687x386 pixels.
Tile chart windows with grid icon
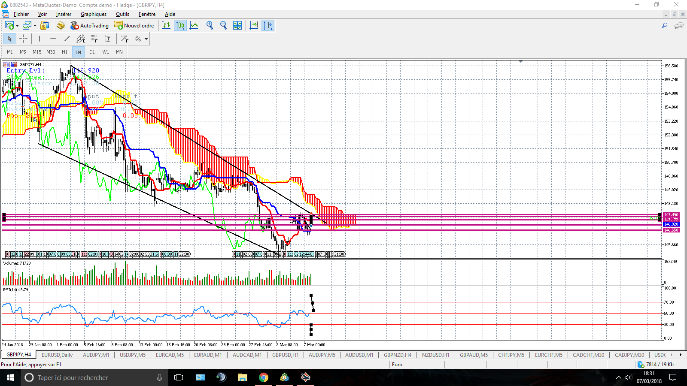[237, 25]
